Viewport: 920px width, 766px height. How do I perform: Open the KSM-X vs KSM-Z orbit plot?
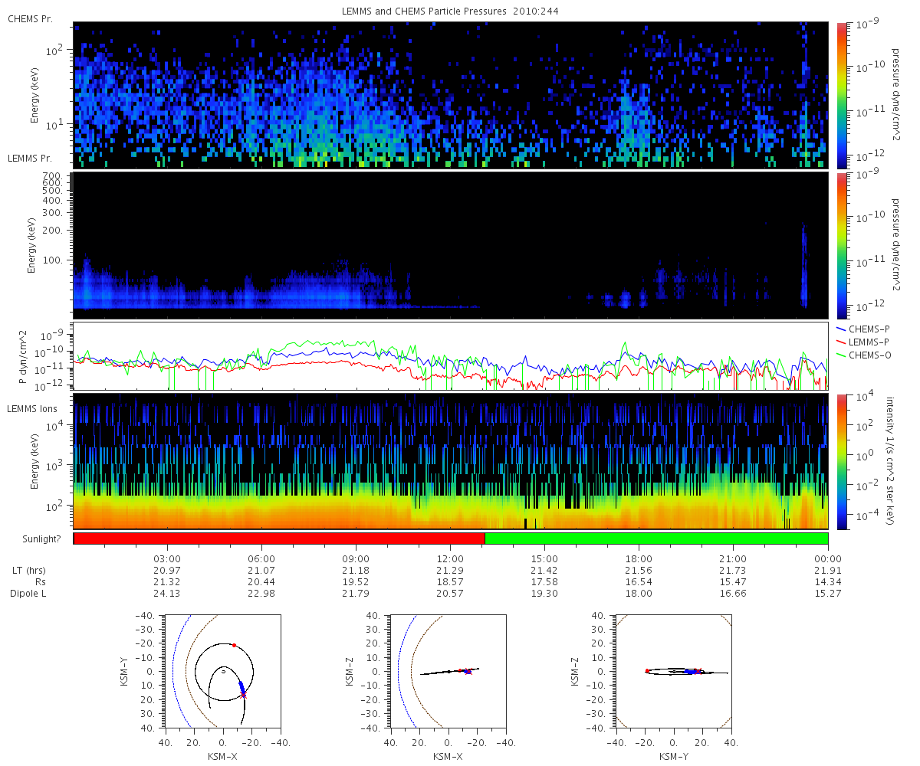coord(448,671)
